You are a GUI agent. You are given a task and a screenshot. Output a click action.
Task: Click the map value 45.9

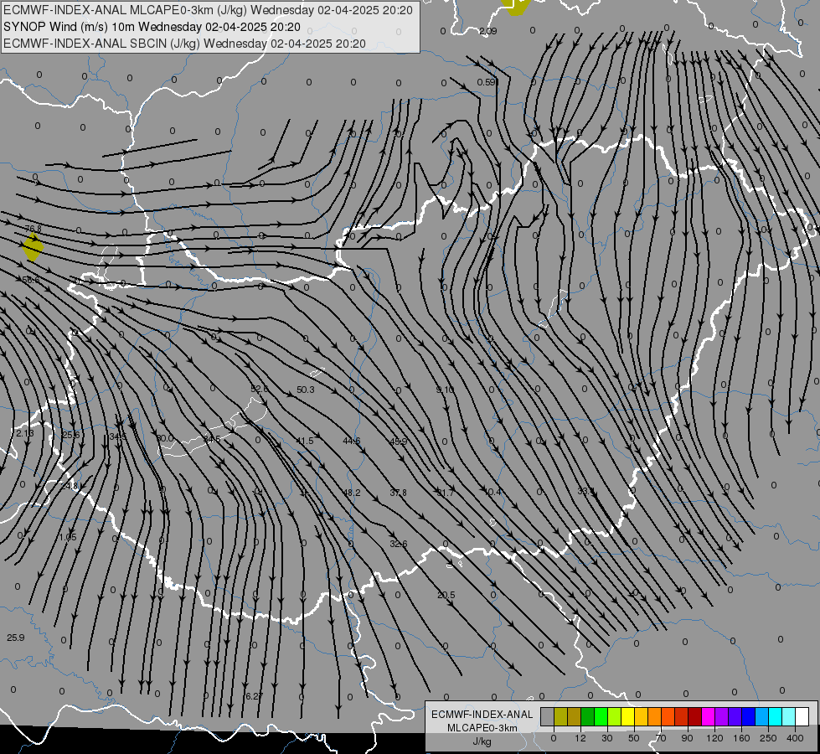point(398,442)
